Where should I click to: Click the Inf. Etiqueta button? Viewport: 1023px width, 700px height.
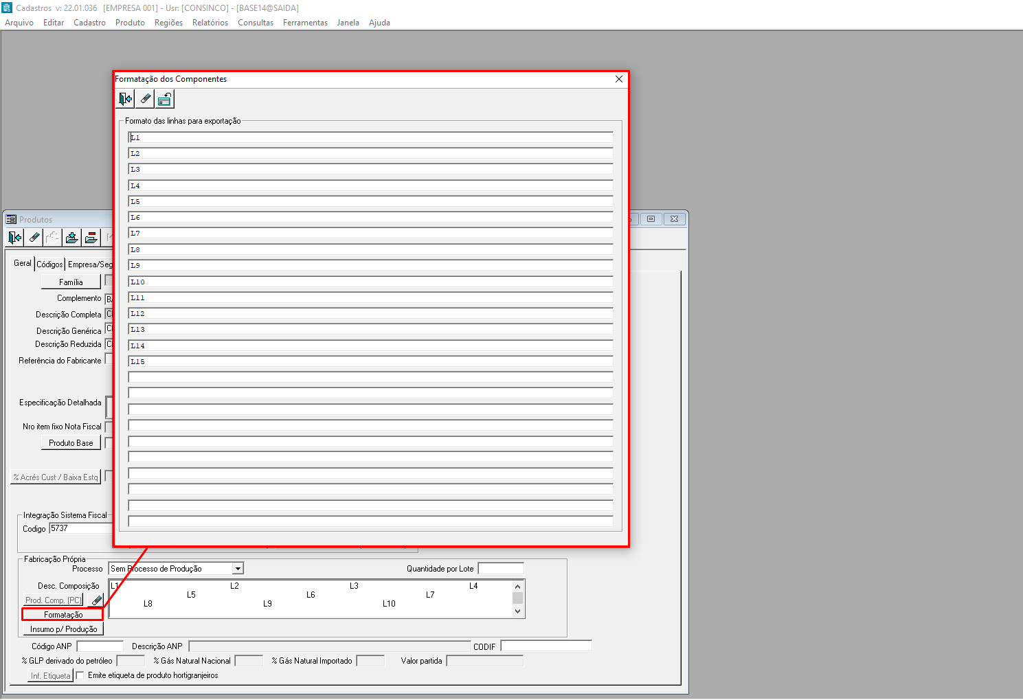[x=50, y=676]
